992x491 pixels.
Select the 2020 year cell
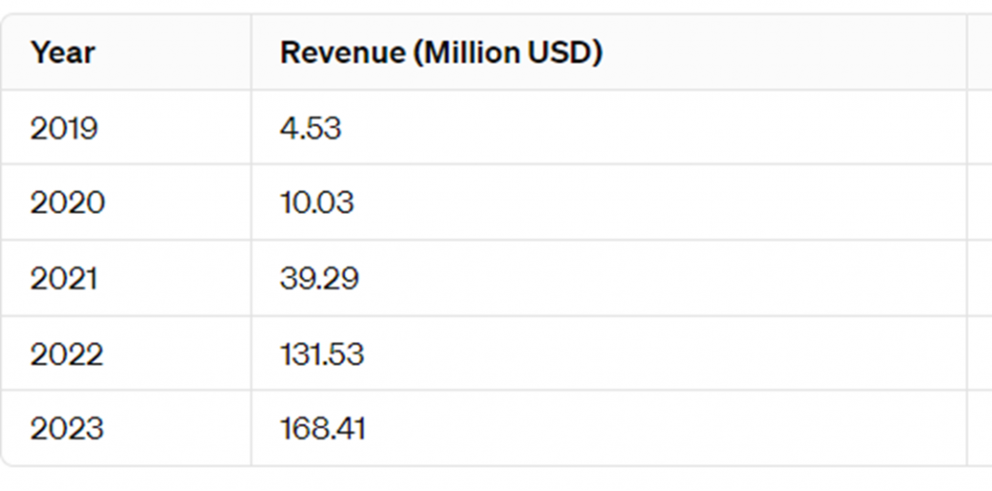pos(67,203)
